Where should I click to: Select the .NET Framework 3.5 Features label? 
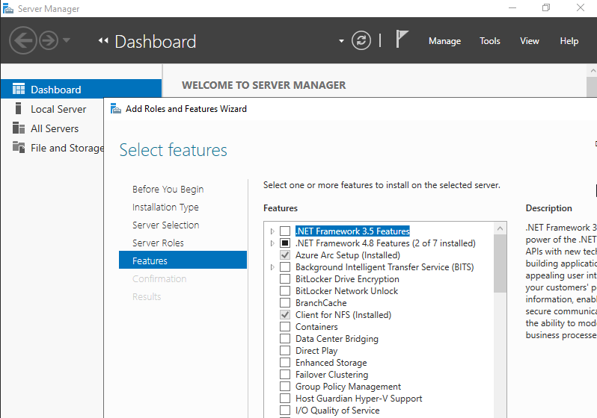tap(352, 231)
